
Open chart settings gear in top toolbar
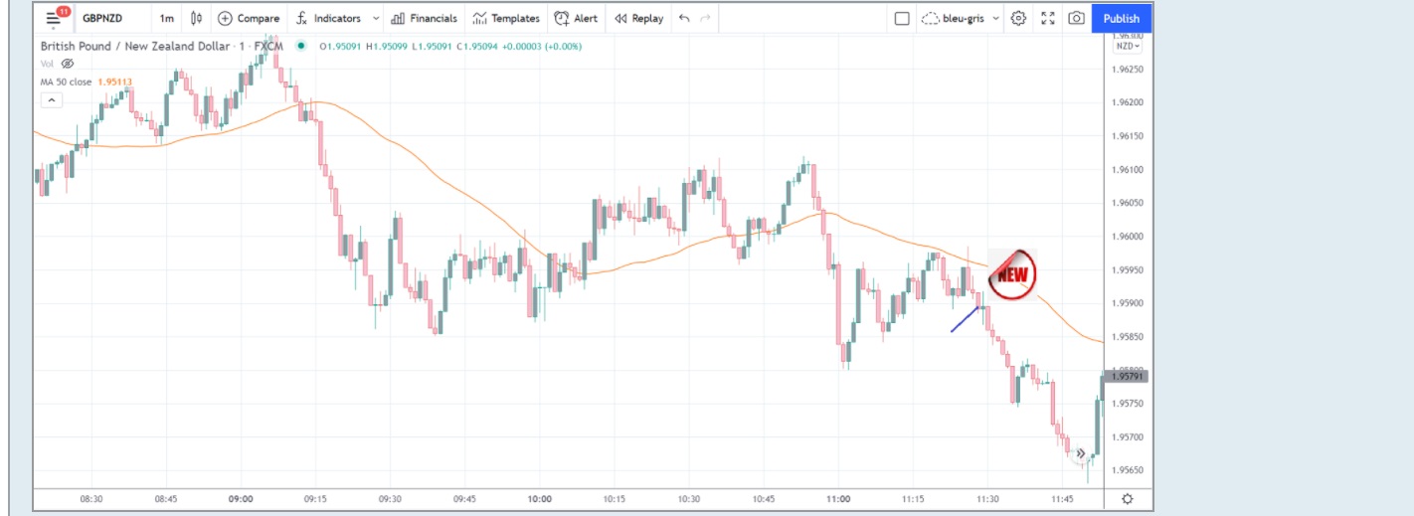1018,18
